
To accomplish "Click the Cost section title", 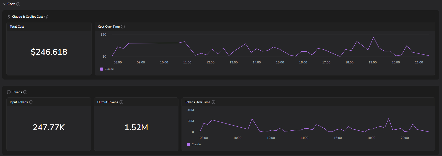I will tap(11, 4).
